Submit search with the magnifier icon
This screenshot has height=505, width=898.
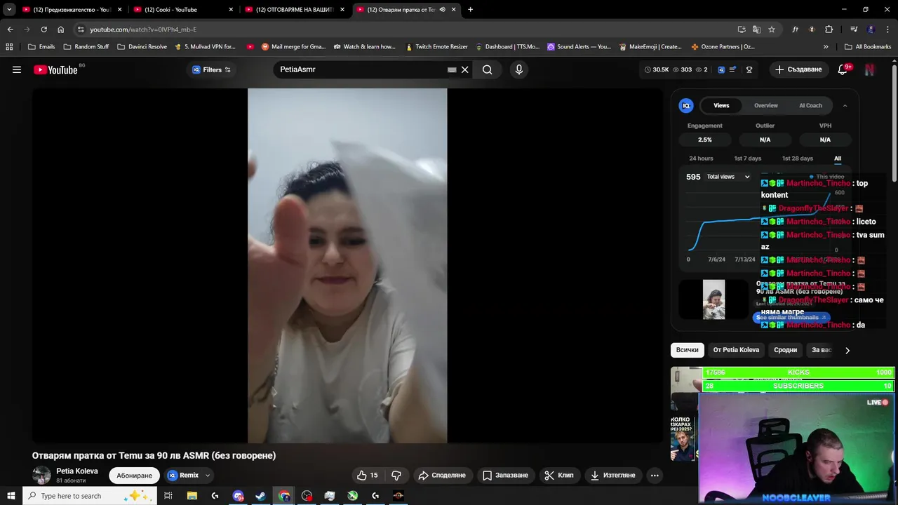tap(488, 69)
